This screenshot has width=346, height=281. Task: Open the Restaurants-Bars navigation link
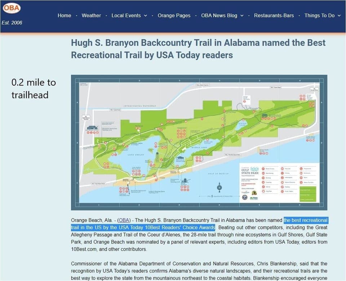pyautogui.click(x=274, y=16)
